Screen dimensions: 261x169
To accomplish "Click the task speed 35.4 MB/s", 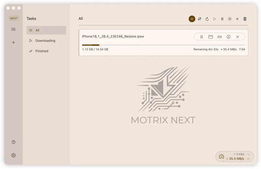I will click(x=229, y=49).
